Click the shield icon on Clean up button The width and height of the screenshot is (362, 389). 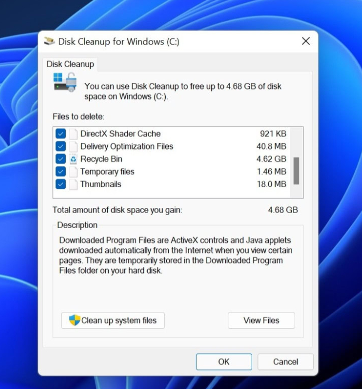75,320
